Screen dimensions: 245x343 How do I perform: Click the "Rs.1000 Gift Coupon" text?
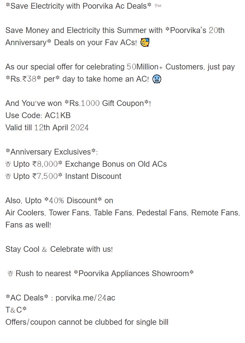pos(110,103)
